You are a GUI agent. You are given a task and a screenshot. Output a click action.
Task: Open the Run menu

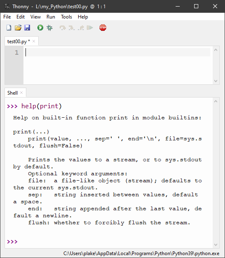click(51, 17)
